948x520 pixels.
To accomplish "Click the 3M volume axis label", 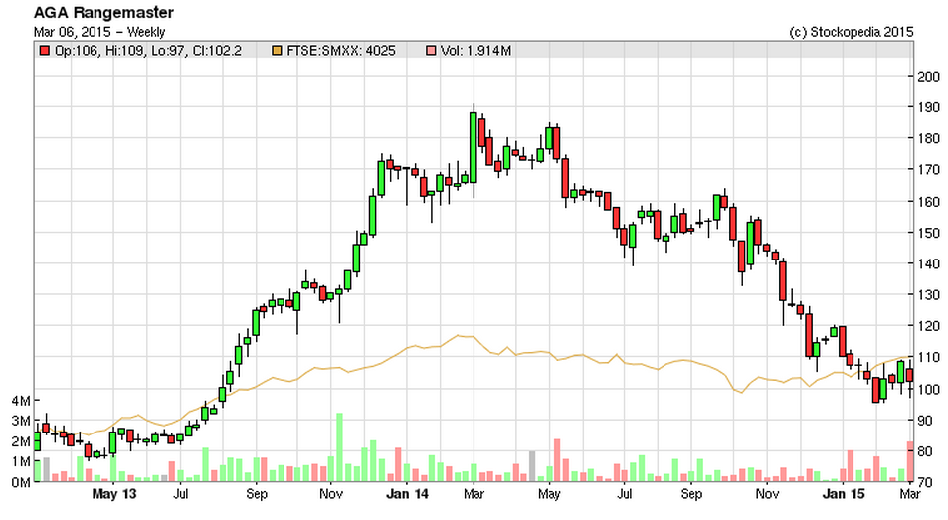I will coord(21,421).
